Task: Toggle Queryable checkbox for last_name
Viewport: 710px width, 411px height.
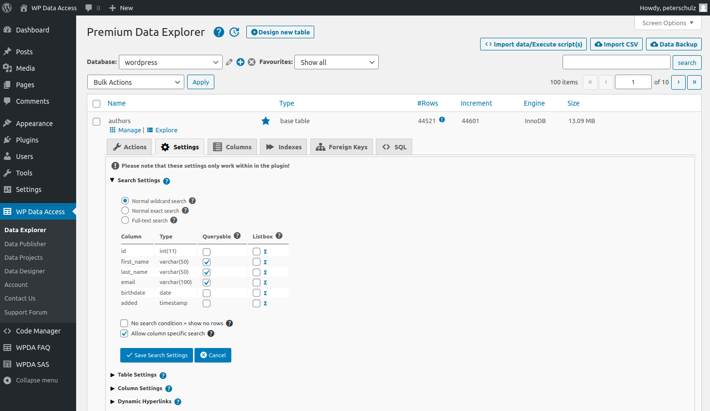Action: click(x=207, y=272)
